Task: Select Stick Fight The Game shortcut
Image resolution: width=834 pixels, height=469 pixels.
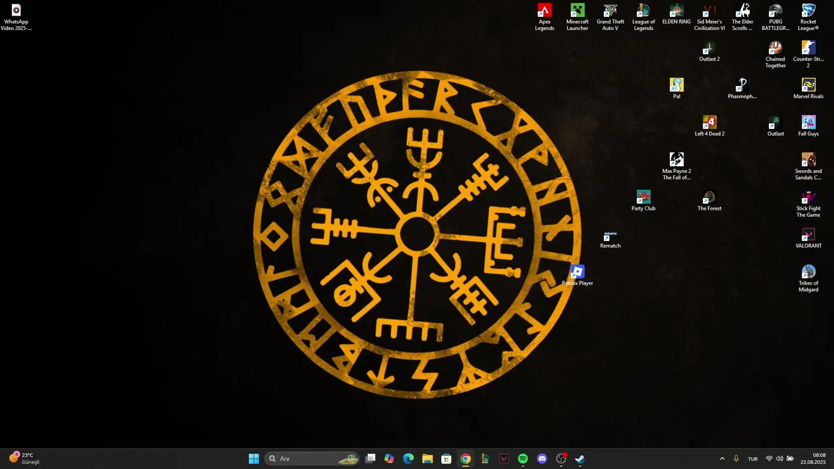Action: (x=809, y=205)
